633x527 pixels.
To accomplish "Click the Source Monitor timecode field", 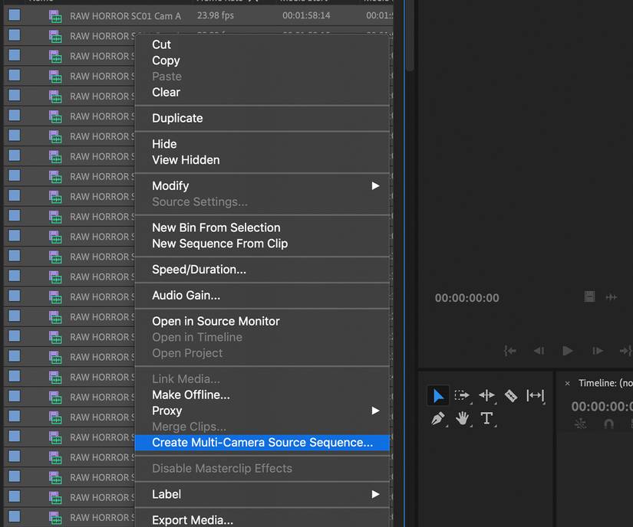I will [x=467, y=298].
